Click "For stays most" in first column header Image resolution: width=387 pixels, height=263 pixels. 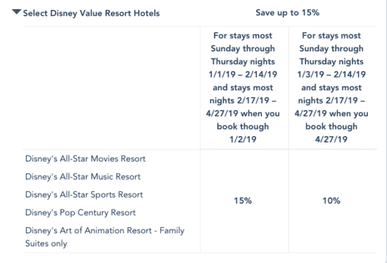click(x=243, y=36)
